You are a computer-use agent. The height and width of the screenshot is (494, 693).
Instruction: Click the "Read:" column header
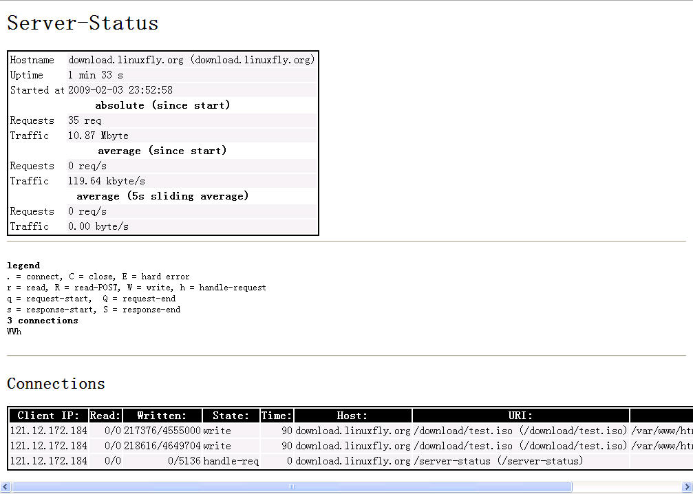click(106, 416)
